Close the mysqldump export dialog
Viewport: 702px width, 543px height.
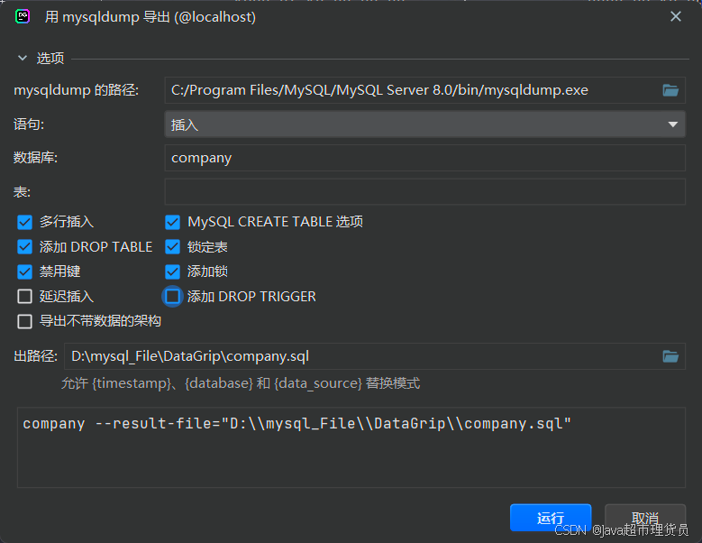coord(676,16)
